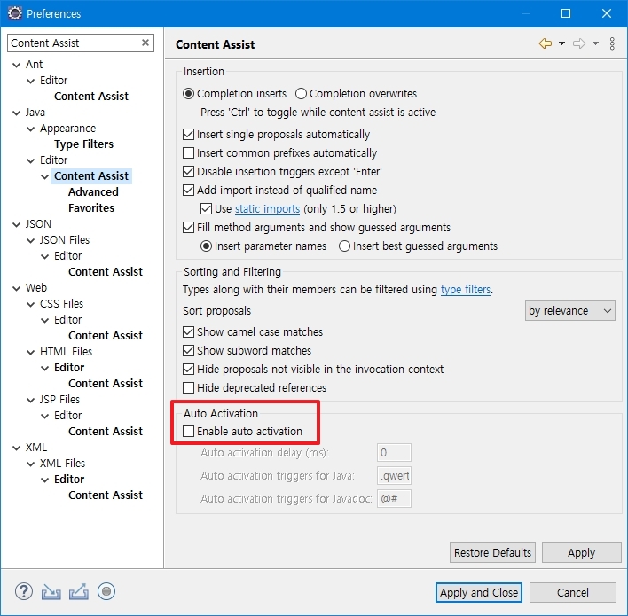Click the export preferences icon
Image resolution: width=628 pixels, height=616 pixels.
(x=78, y=591)
